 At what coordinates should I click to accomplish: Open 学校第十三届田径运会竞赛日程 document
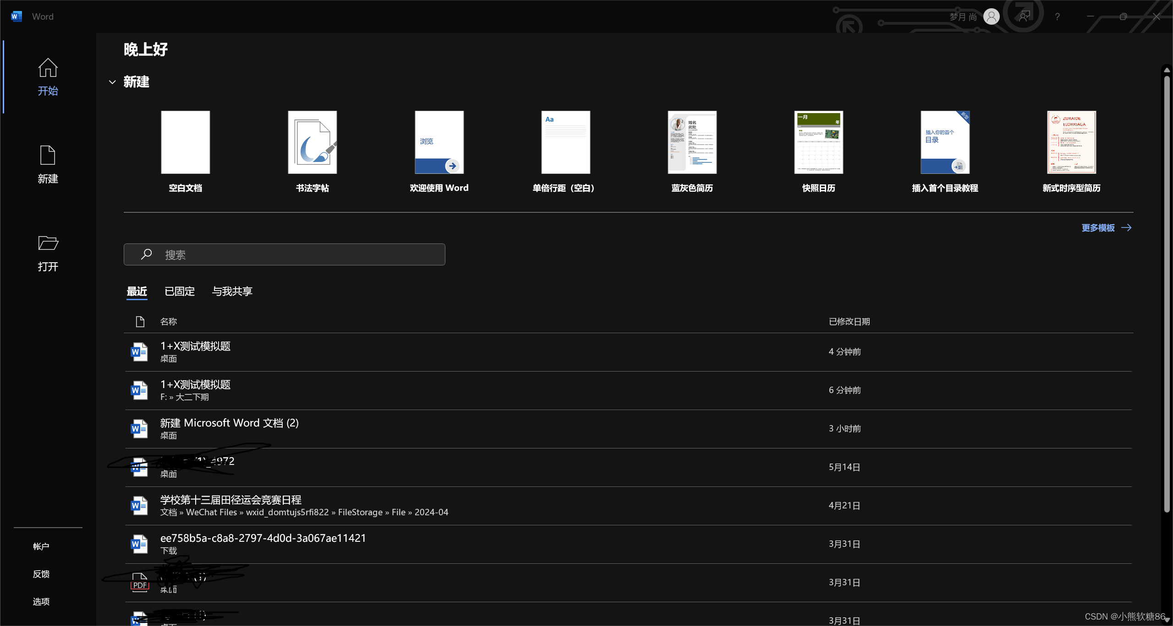(231, 500)
